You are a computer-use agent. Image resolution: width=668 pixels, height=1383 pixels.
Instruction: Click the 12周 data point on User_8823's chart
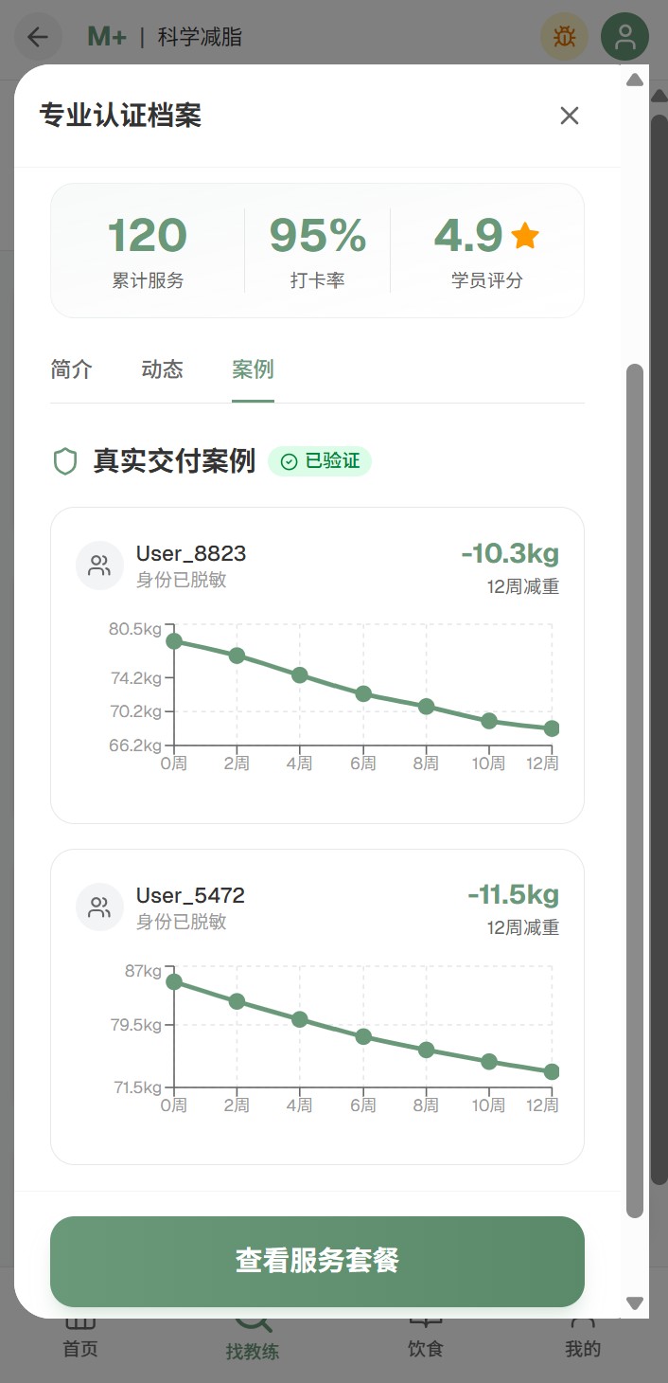552,728
